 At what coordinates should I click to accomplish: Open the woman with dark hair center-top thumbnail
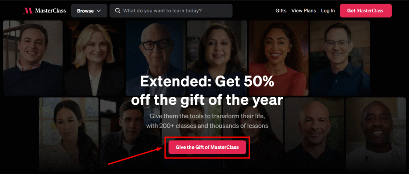(217, 58)
